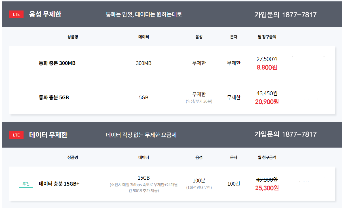The image size is (344, 210).
Task: Click the 8,800원 discounted price
Action: pyautogui.click(x=267, y=68)
